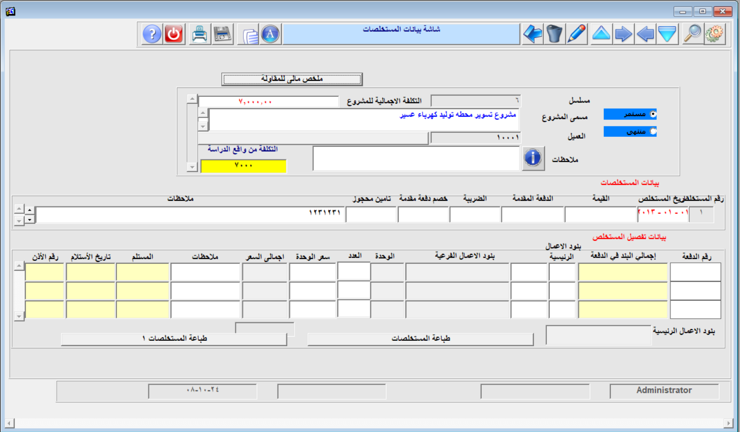Click the yellow cost from study field
Viewport: 740px width, 432px height.
click(243, 166)
